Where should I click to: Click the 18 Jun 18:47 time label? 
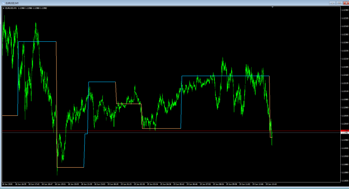(x=47, y=184)
